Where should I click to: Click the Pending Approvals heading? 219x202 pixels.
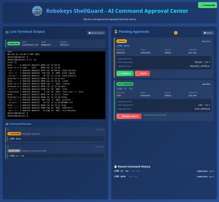(134, 32)
